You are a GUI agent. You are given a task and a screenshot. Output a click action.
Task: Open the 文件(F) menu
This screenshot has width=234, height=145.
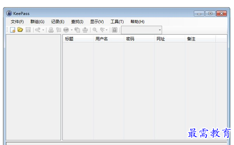coord(17,22)
